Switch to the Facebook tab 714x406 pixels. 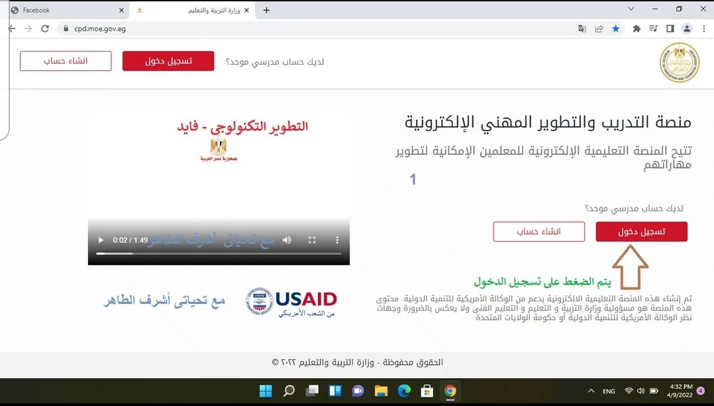66,10
